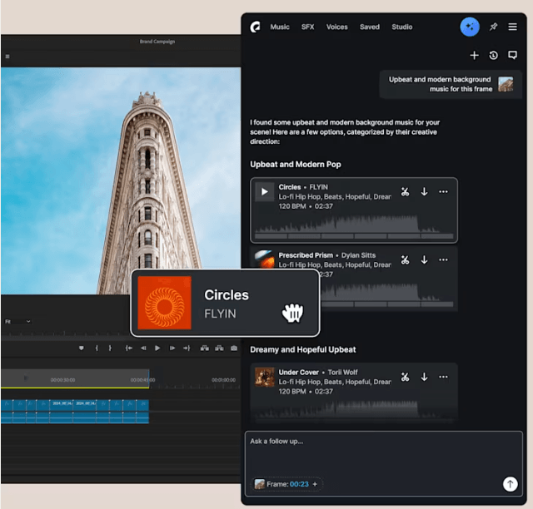Add another frame with the plus beside 00:23

pyautogui.click(x=315, y=484)
